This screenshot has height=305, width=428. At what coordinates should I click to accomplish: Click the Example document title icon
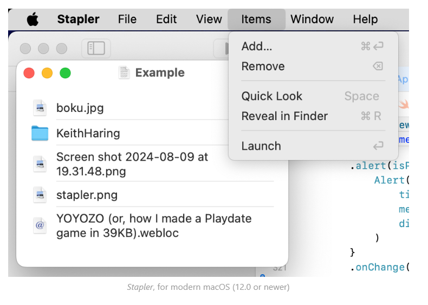pyautogui.click(x=125, y=73)
